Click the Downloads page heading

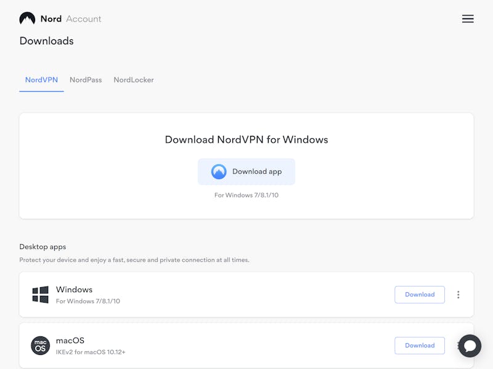point(47,41)
